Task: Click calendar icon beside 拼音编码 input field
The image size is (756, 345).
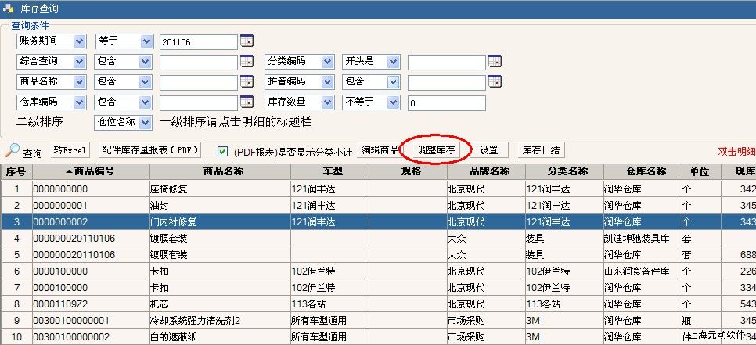Action: pos(494,81)
